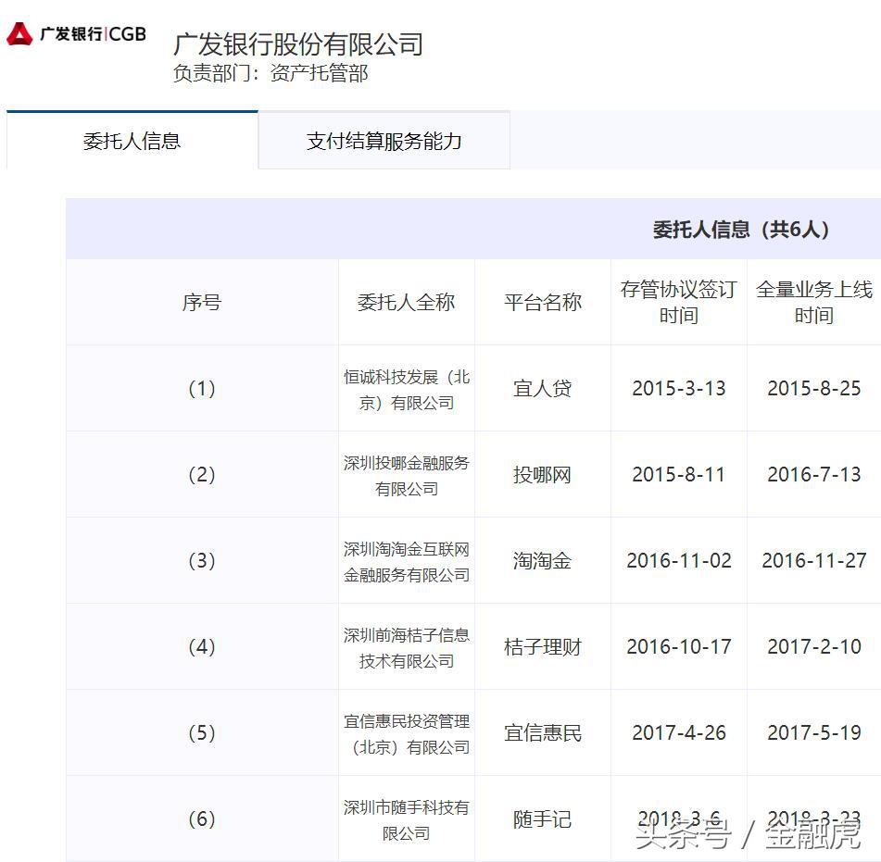The image size is (881, 862).
Task: Click the 随手记 platform cell
Action: 542,818
